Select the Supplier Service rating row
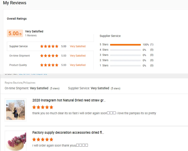Image resolution: width=188 pixels, height=151 pixels. click(x=50, y=46)
